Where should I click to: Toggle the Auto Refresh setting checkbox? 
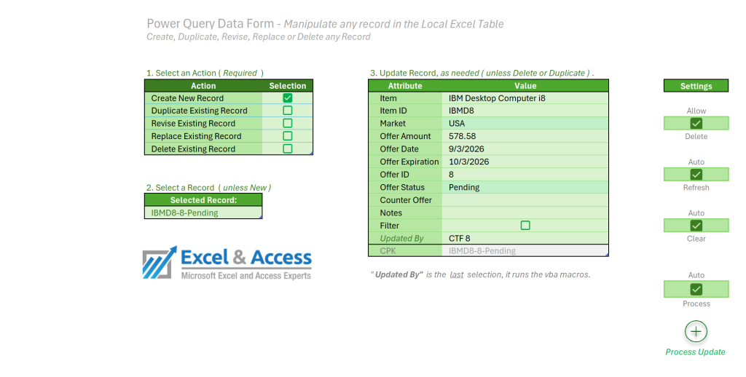coord(696,175)
